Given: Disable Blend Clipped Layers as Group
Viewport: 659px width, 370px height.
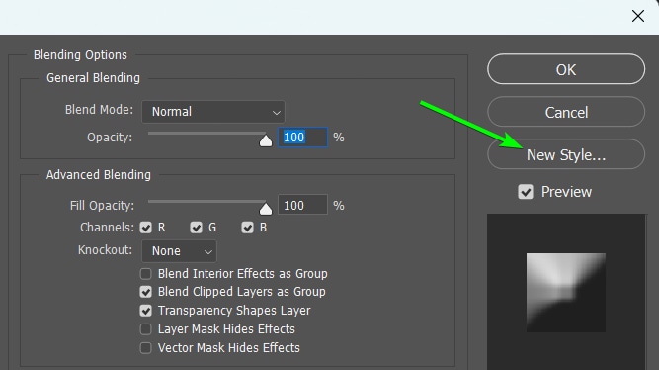Looking at the screenshot, I should click(146, 292).
